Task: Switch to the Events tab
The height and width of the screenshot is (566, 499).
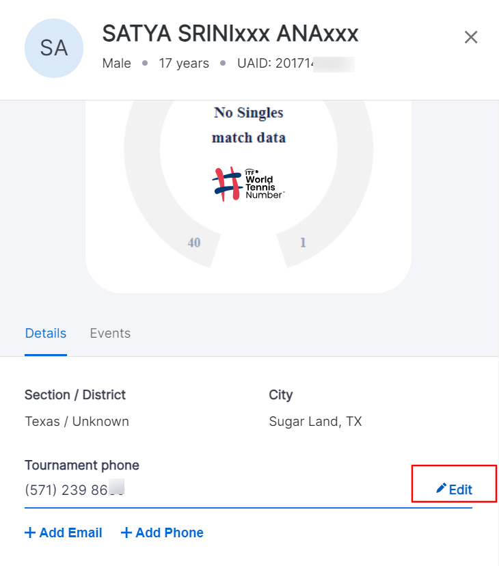Action: tap(110, 333)
